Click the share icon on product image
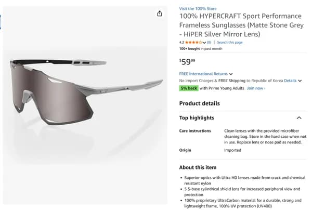312x210 pixels. tap(160, 14)
